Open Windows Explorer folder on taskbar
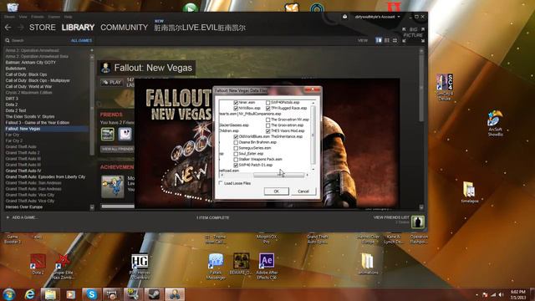535x301 pixels. tap(50, 294)
